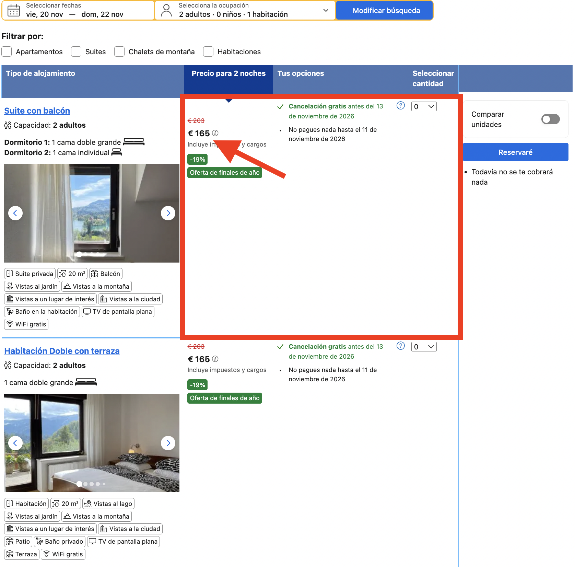The image size is (575, 567).
Task: Toggle the Comparar unidades switch
Action: click(550, 119)
